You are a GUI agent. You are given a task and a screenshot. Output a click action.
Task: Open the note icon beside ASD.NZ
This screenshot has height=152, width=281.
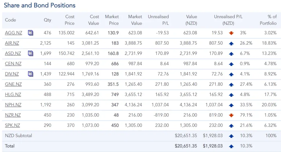tap(30, 53)
